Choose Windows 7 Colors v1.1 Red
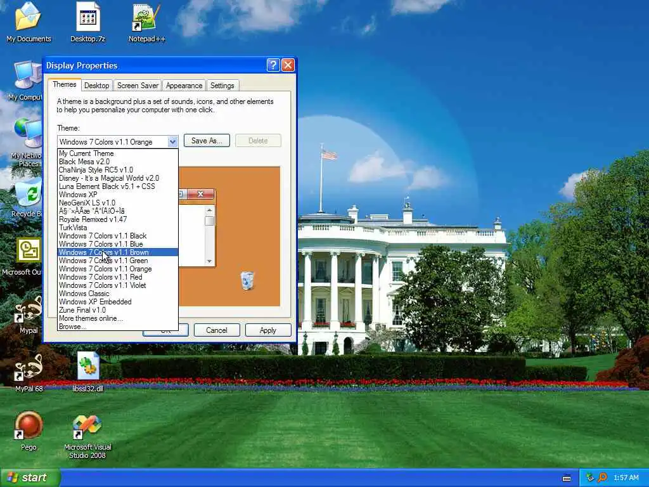The image size is (649, 487). [x=117, y=278]
